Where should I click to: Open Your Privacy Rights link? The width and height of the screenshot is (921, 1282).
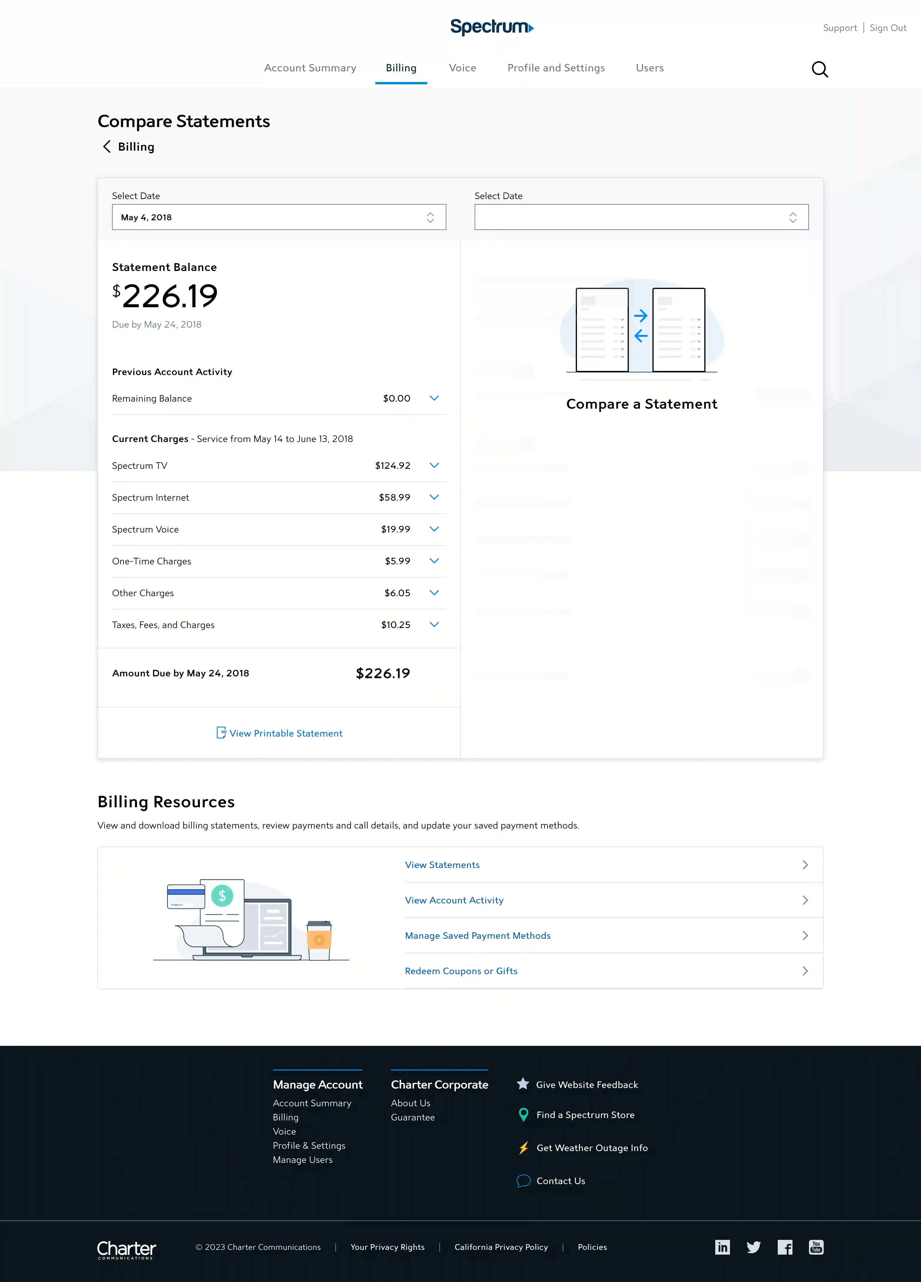[388, 1247]
